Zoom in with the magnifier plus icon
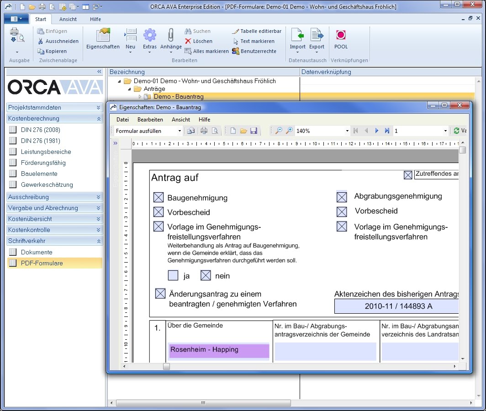The width and height of the screenshot is (486, 411). (x=289, y=131)
